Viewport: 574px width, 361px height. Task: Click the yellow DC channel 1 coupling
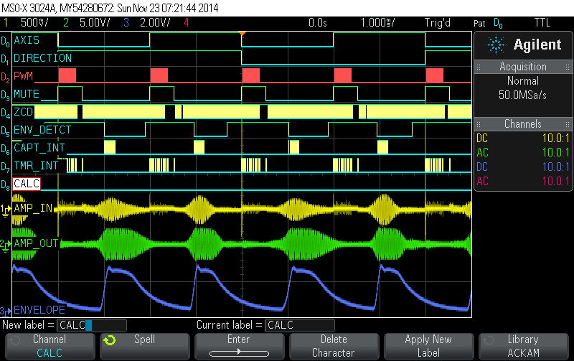point(482,139)
